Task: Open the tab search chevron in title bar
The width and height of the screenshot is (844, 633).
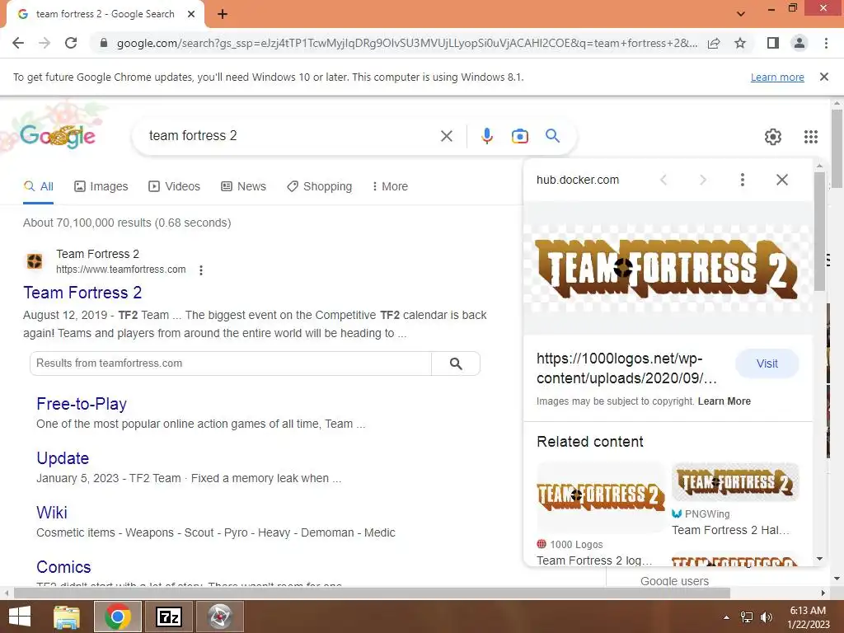Action: pyautogui.click(x=741, y=14)
